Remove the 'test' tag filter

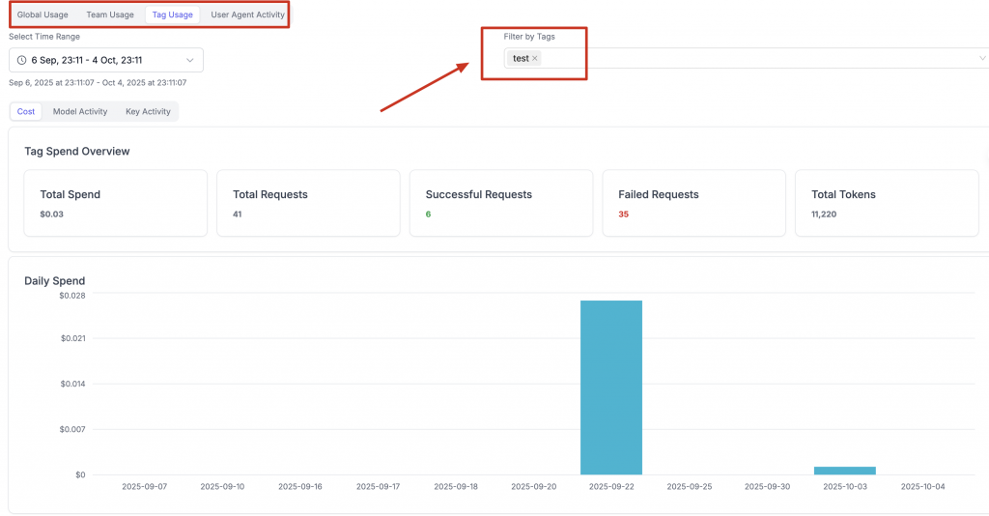point(535,58)
